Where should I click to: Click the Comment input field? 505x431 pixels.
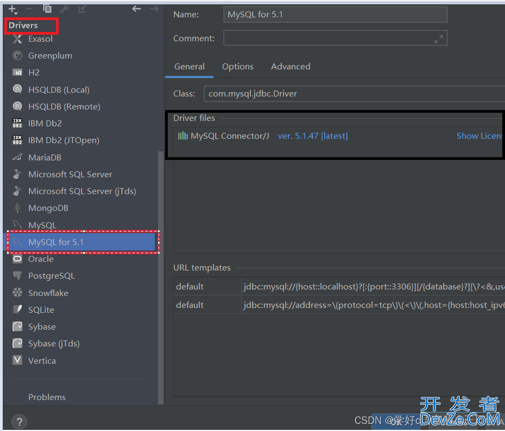tap(335, 38)
